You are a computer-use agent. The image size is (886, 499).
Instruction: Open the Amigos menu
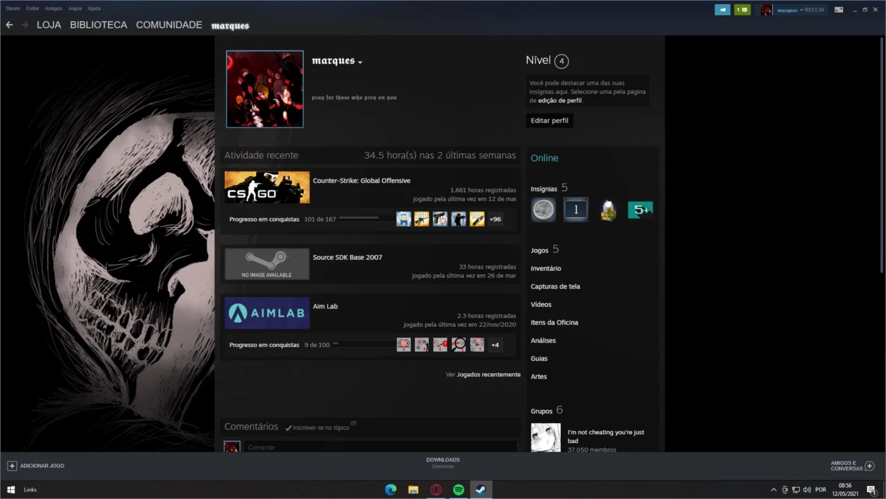point(53,8)
